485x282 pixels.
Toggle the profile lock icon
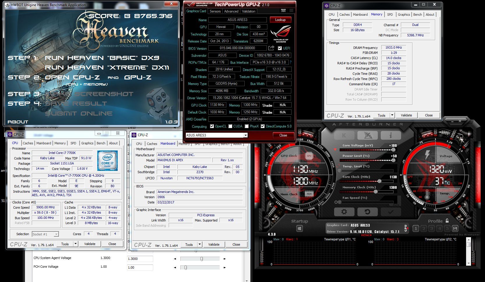click(x=447, y=221)
